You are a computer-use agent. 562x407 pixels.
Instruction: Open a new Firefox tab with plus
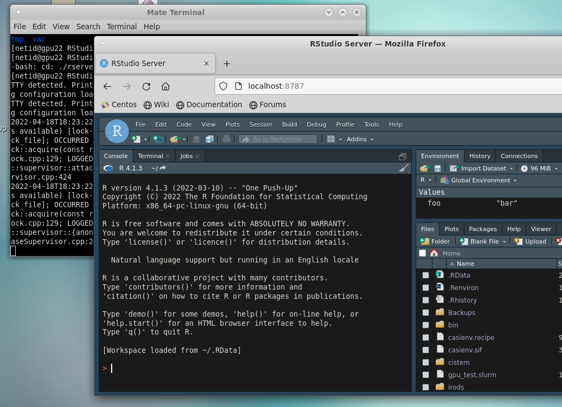pos(227,63)
